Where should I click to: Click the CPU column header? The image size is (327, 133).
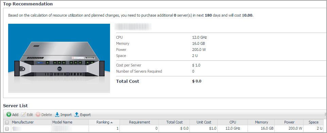(x=233, y=122)
